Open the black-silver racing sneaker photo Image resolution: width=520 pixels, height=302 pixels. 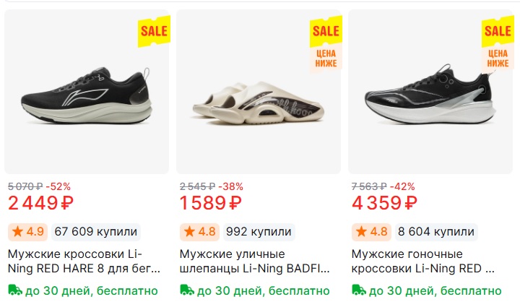430,94
